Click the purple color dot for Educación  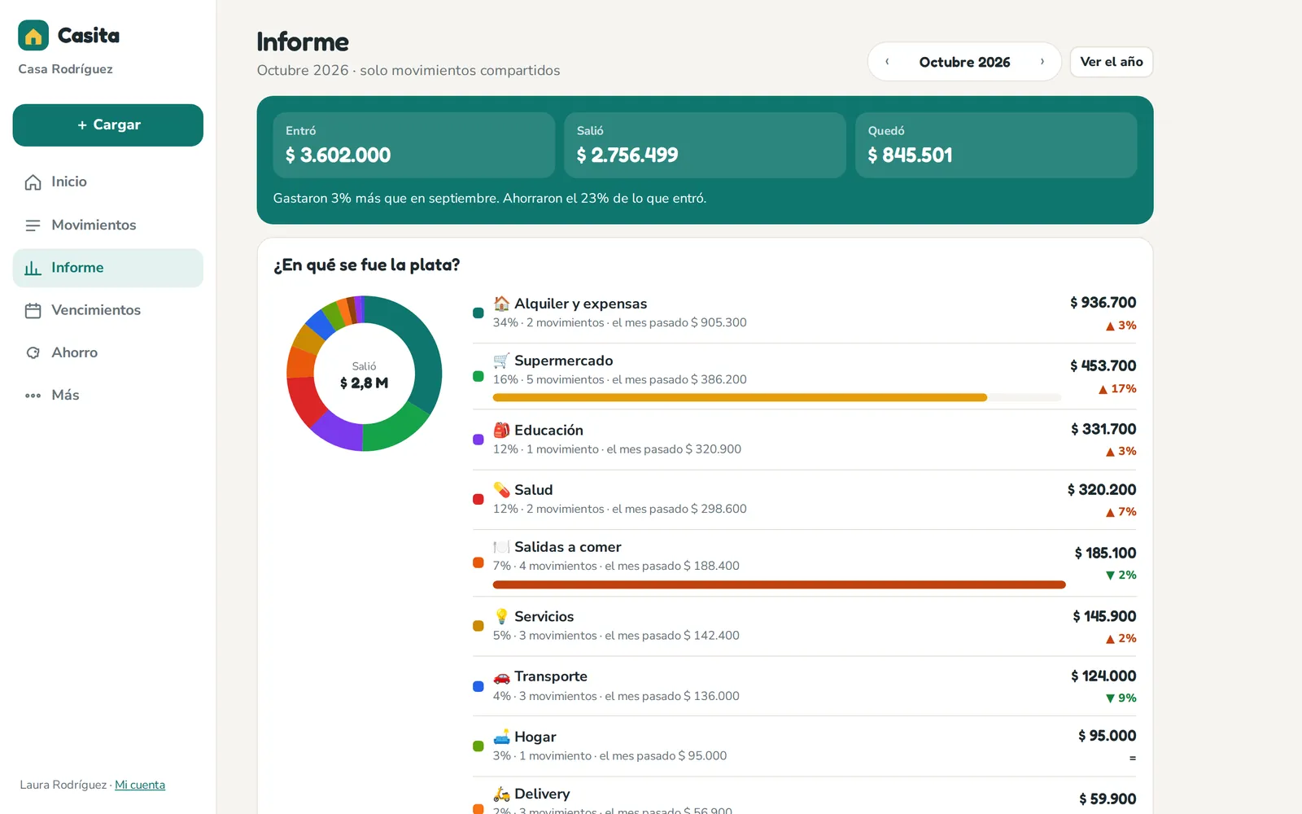[478, 440]
